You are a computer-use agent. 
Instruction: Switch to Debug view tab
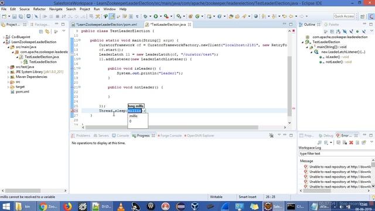[x=326, y=135]
